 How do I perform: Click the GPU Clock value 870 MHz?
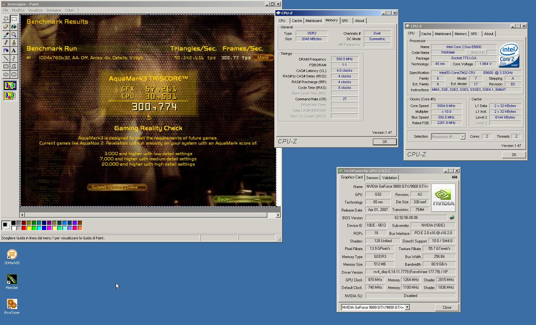[375, 280]
